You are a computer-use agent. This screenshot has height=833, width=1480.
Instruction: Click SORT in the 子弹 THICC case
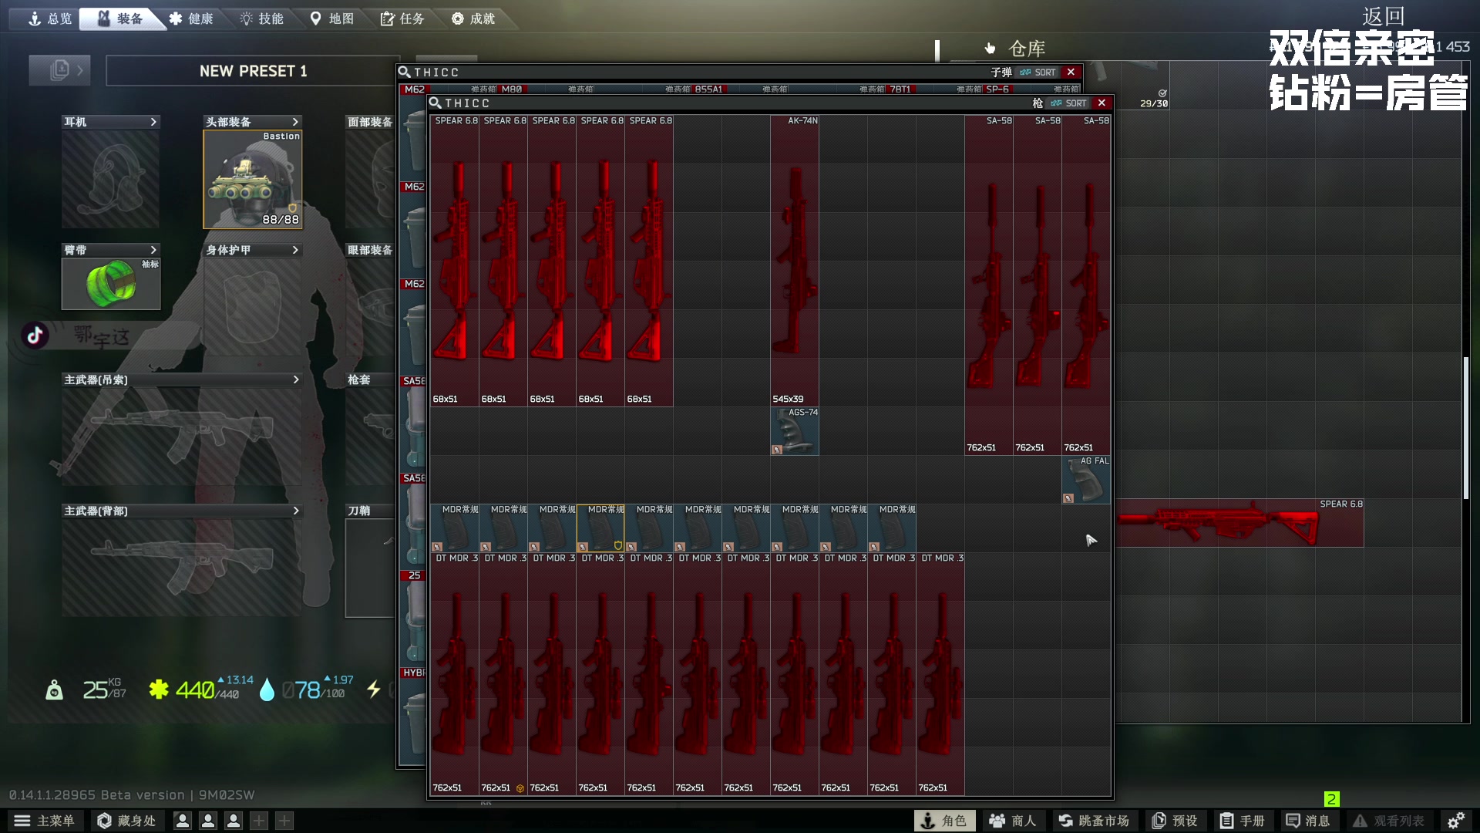[x=1038, y=73]
